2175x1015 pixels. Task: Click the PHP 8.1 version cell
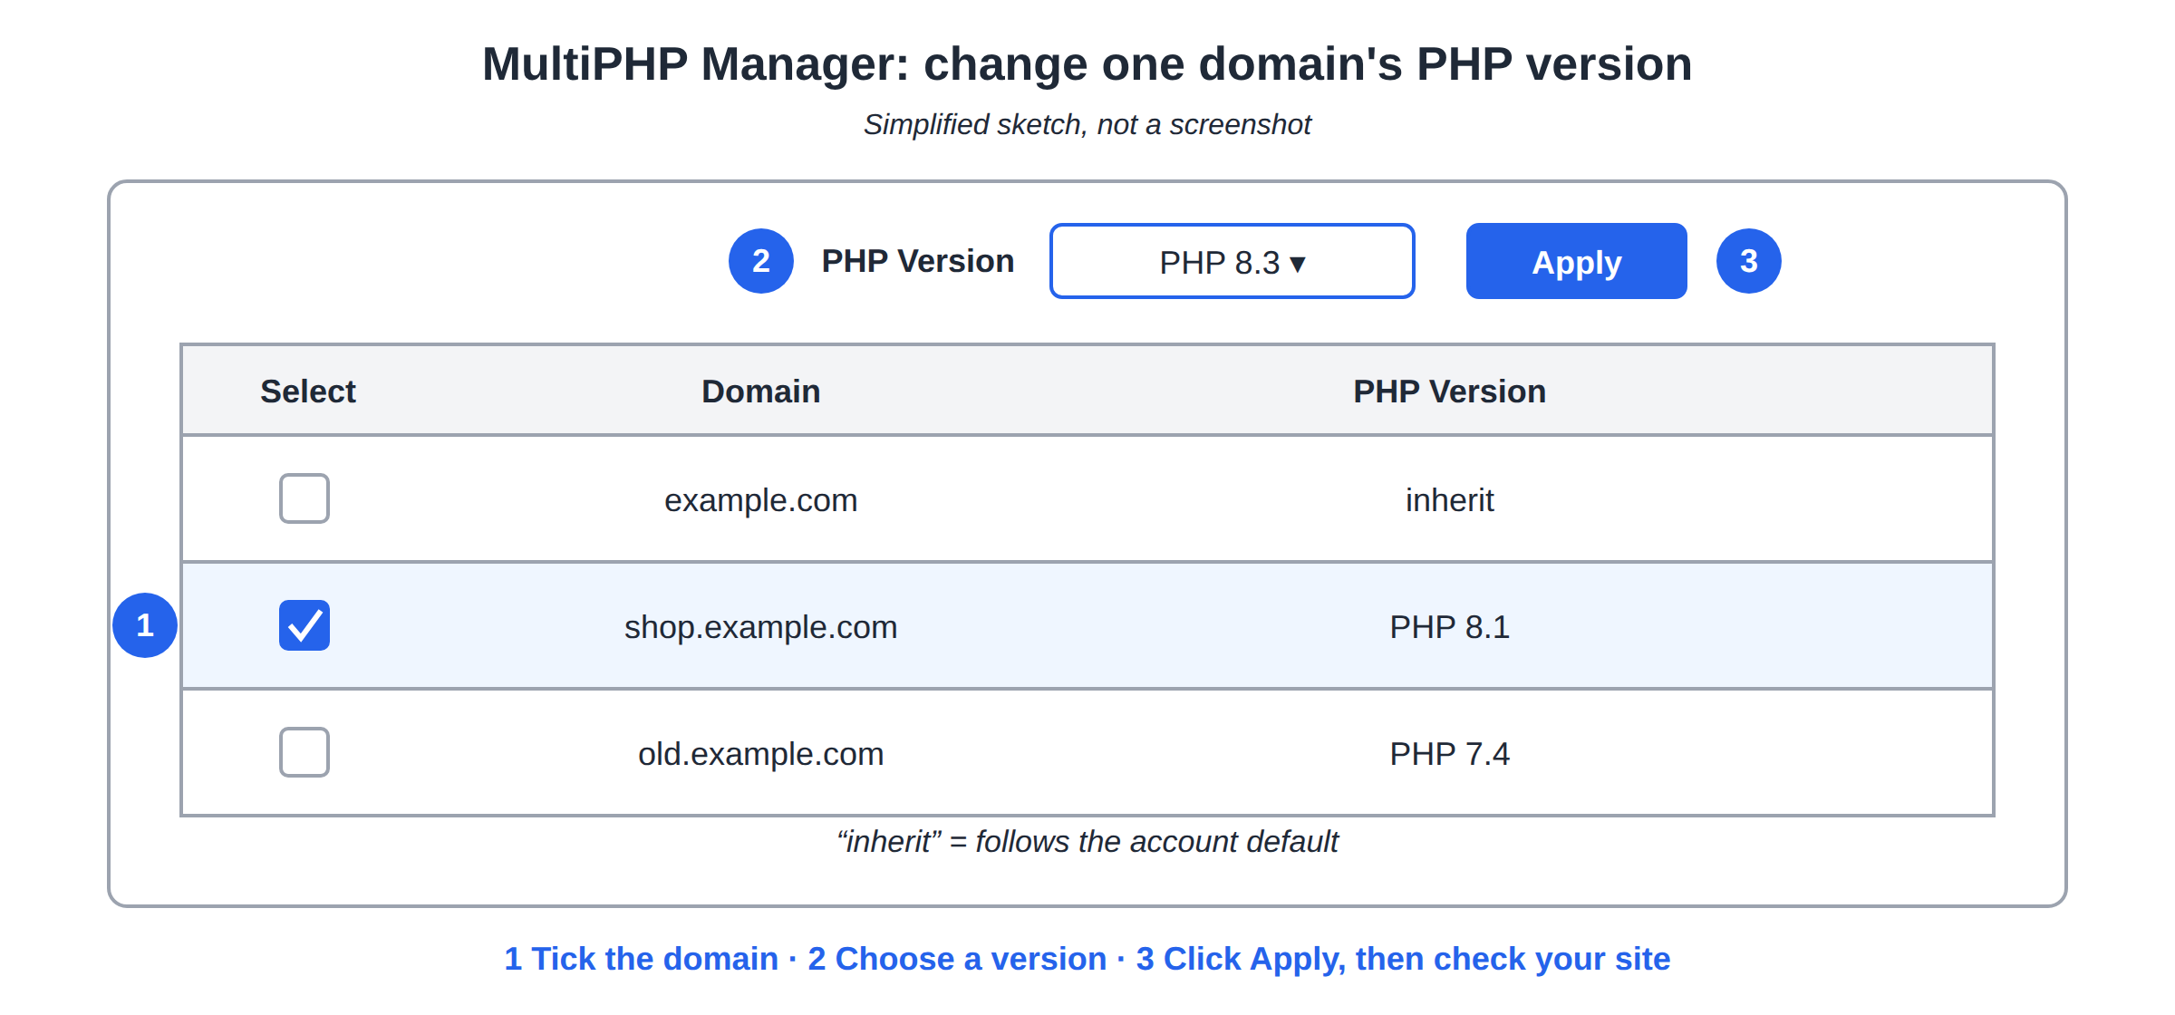coord(1450,627)
